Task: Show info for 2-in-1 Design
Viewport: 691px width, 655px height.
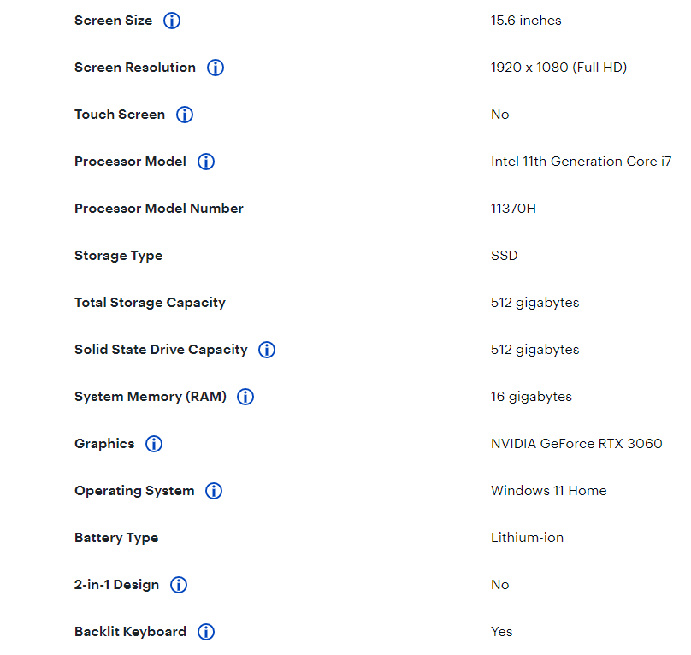Action: [179, 585]
